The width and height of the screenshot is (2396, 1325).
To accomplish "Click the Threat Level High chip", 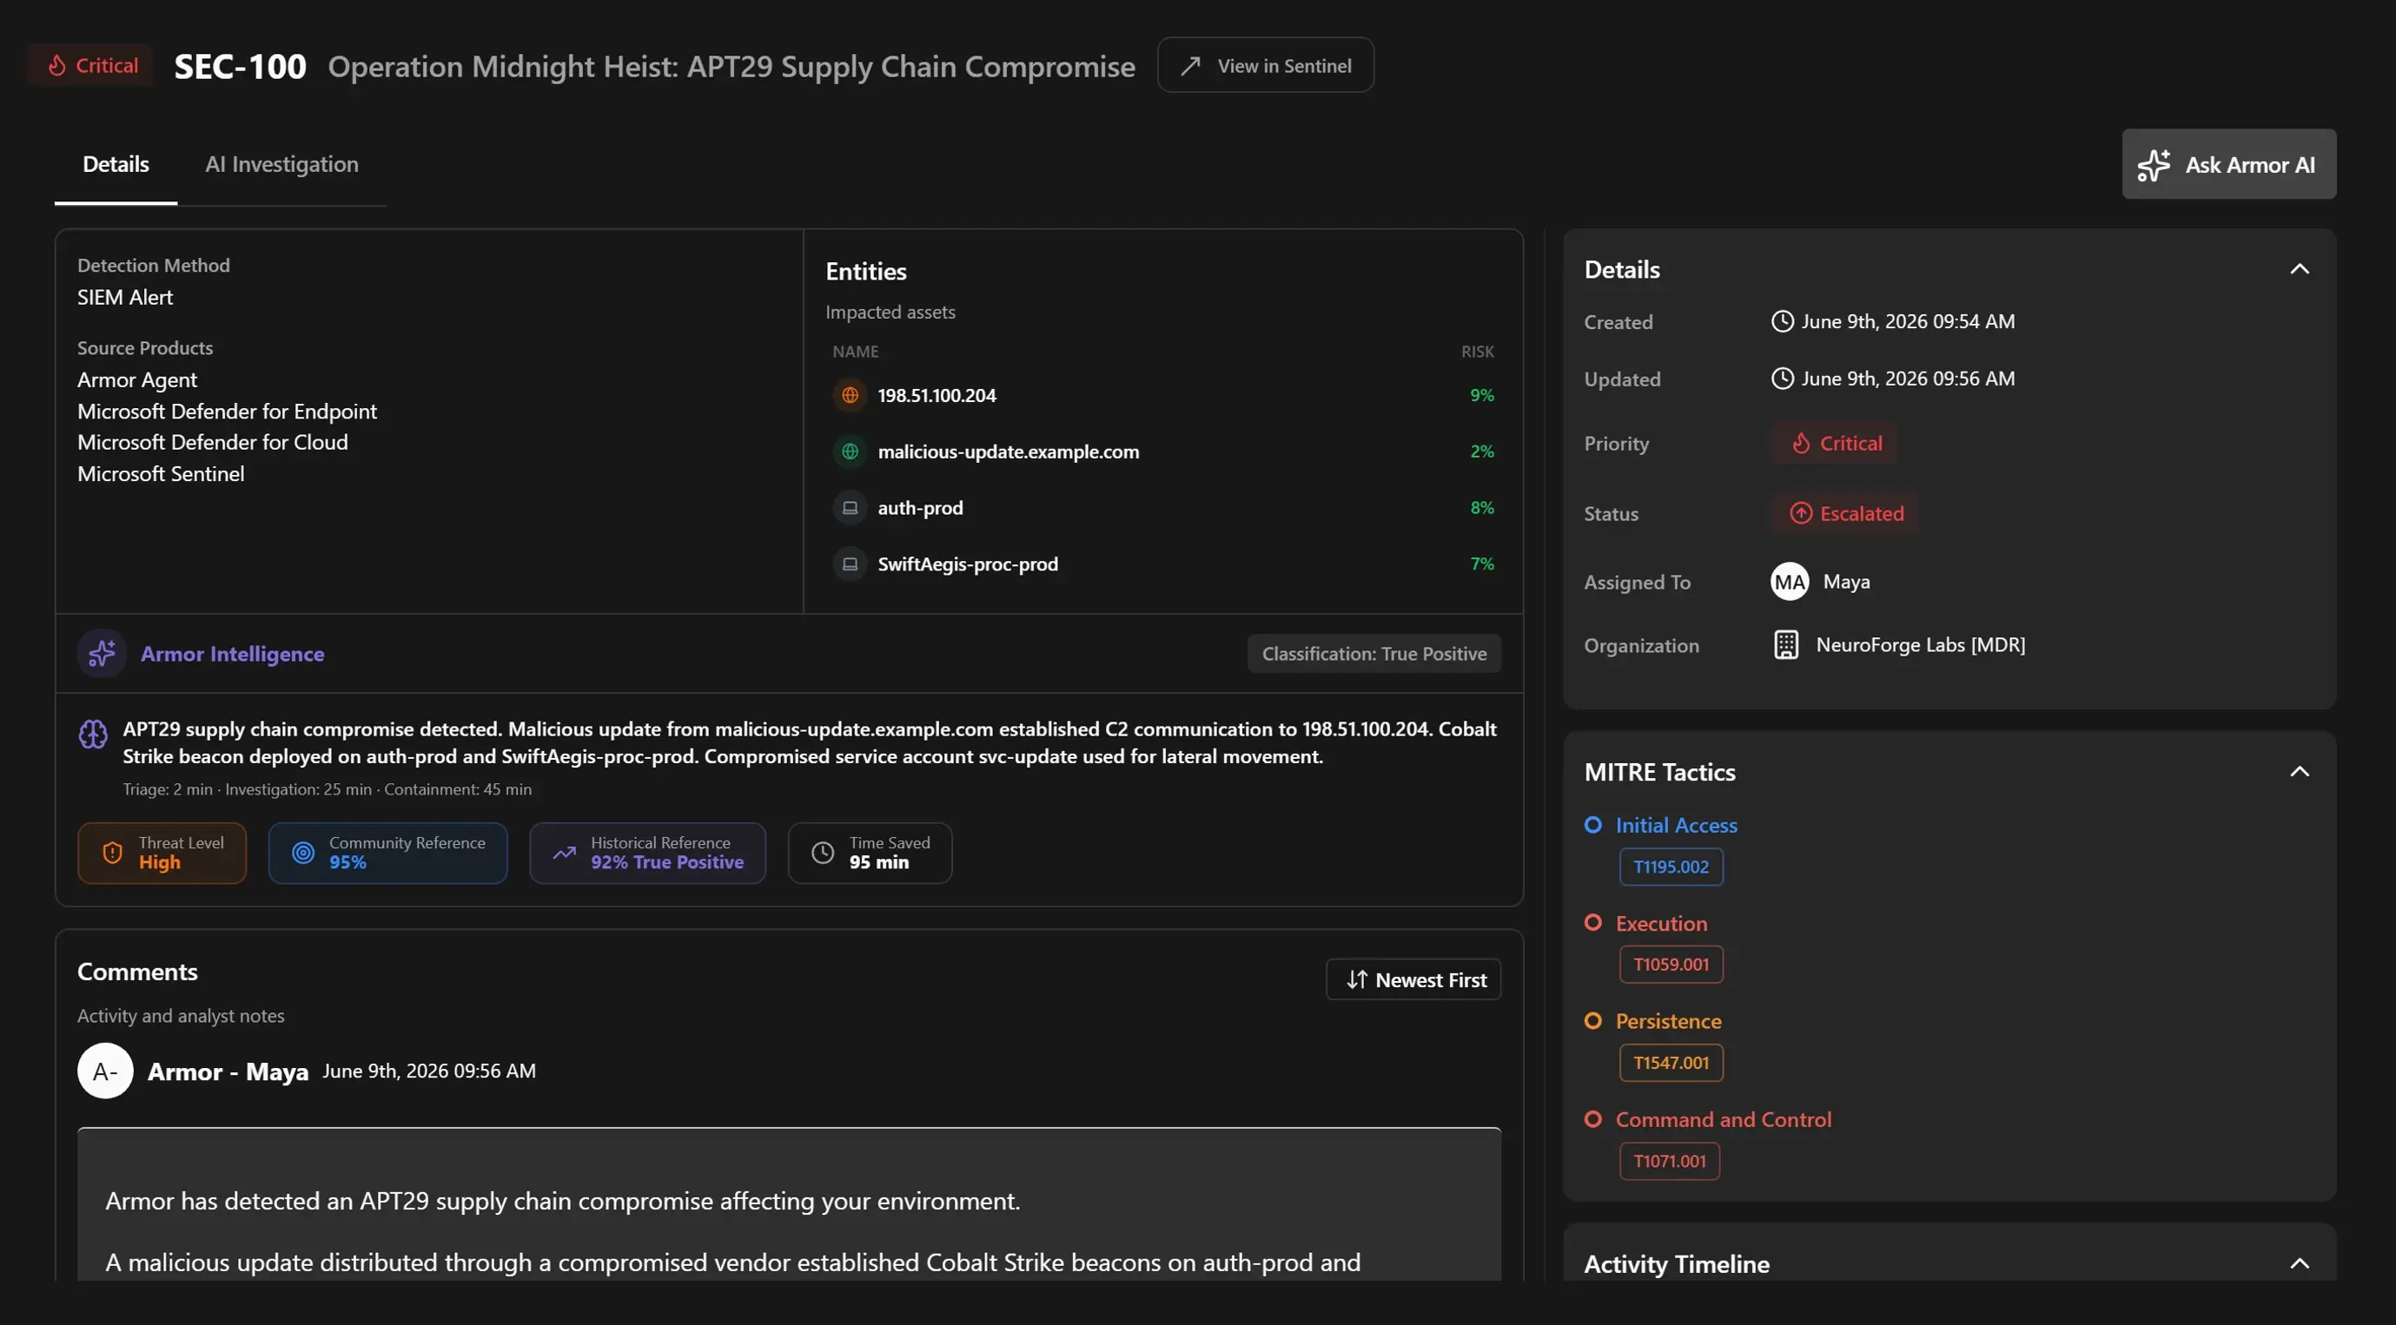I will (162, 853).
